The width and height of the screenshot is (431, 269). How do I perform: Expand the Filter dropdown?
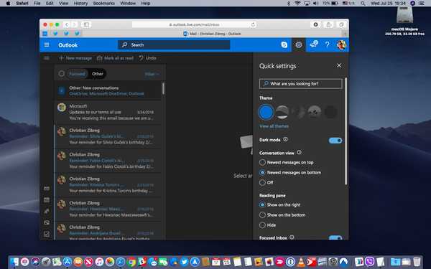click(152, 74)
